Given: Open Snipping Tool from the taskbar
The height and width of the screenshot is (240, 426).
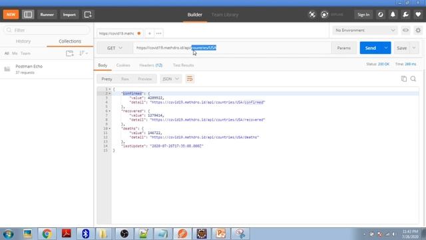Looking at the screenshot, I should click(x=240, y=234).
